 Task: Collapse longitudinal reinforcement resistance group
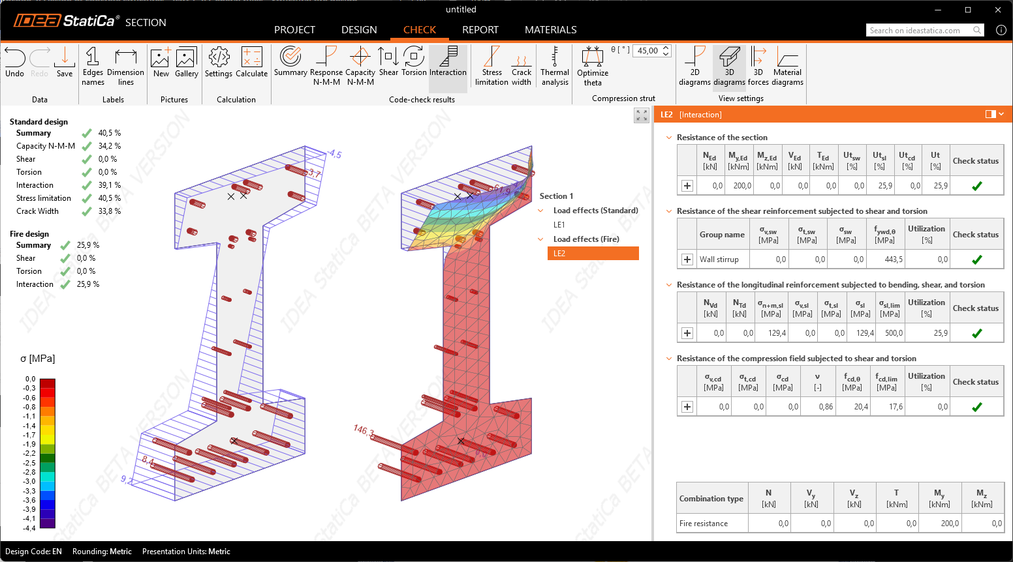coord(669,285)
